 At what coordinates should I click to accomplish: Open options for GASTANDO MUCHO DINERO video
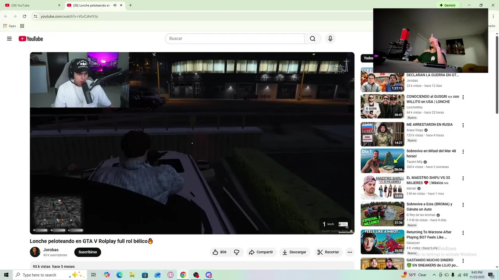pyautogui.click(x=463, y=261)
